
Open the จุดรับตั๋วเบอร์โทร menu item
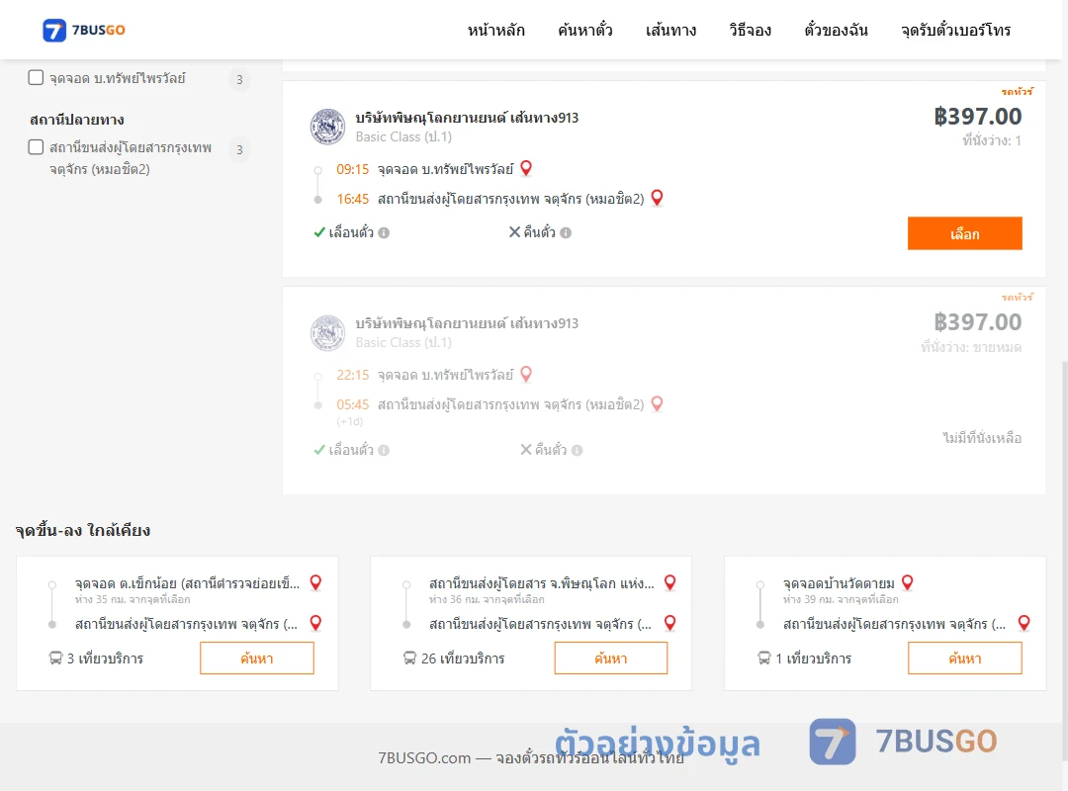pos(955,30)
